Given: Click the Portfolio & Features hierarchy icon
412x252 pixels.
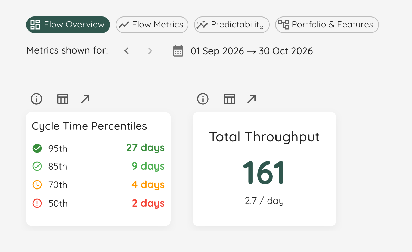Looking at the screenshot, I should click(x=283, y=25).
